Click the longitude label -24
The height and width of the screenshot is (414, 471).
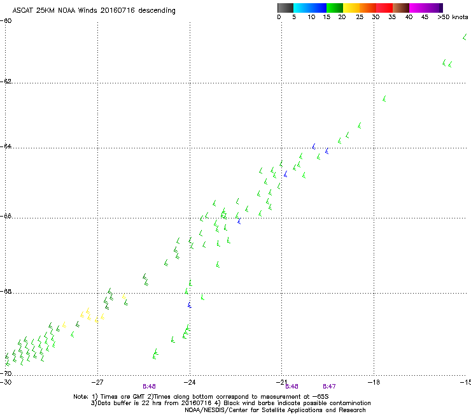pyautogui.click(x=190, y=382)
